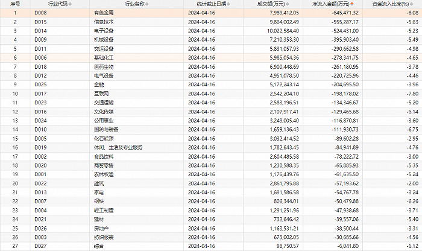This screenshot has width=422, height=251.
Task: Select the 信息技术 industry name
Action: (x=104, y=22)
